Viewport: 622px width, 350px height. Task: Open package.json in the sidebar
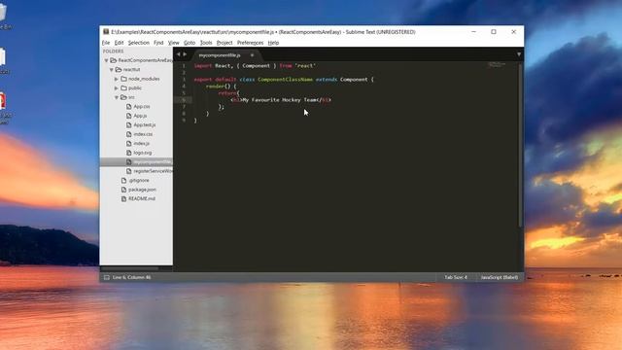coord(142,190)
